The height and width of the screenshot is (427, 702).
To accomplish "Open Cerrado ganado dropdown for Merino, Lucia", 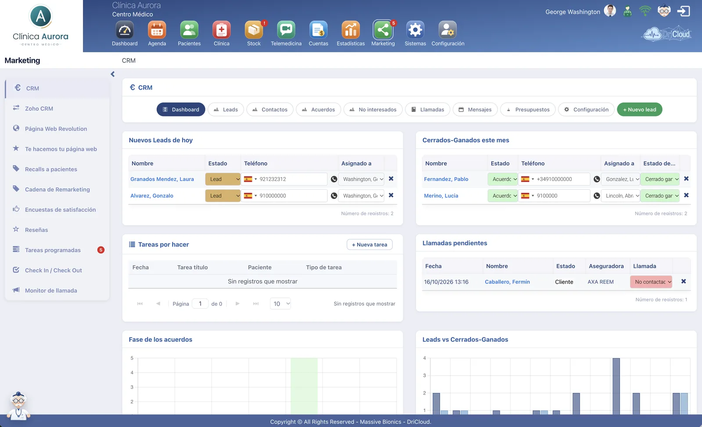I will 660,196.
